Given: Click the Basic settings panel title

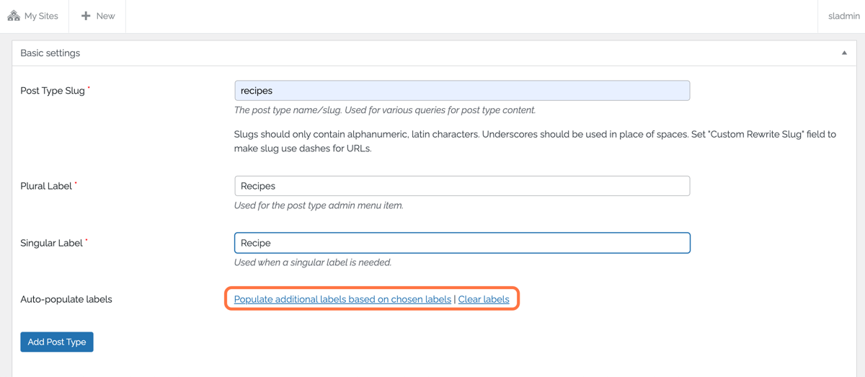Looking at the screenshot, I should pyautogui.click(x=50, y=53).
